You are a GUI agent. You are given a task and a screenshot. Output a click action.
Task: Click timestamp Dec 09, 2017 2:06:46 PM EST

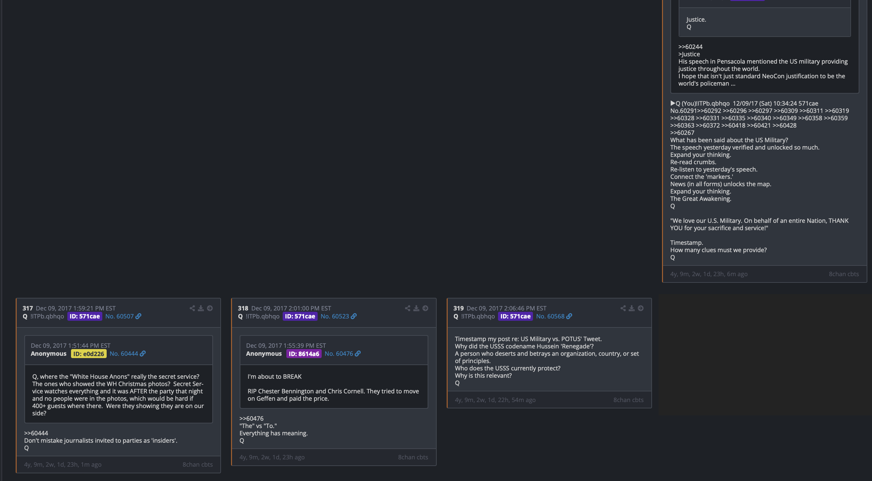(507, 308)
